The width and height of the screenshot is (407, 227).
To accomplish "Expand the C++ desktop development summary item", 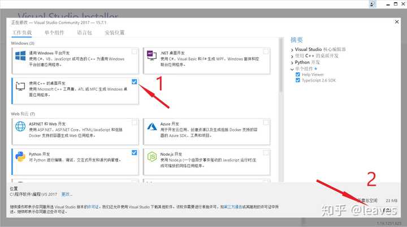I will pyautogui.click(x=292, y=56).
